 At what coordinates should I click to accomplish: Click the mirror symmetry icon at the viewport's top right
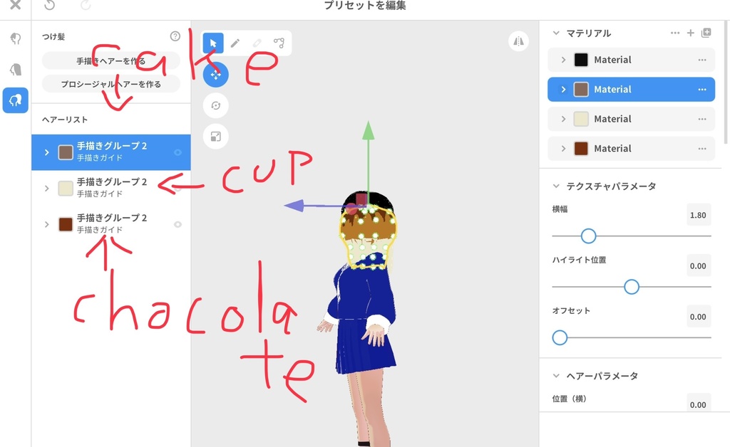point(518,41)
